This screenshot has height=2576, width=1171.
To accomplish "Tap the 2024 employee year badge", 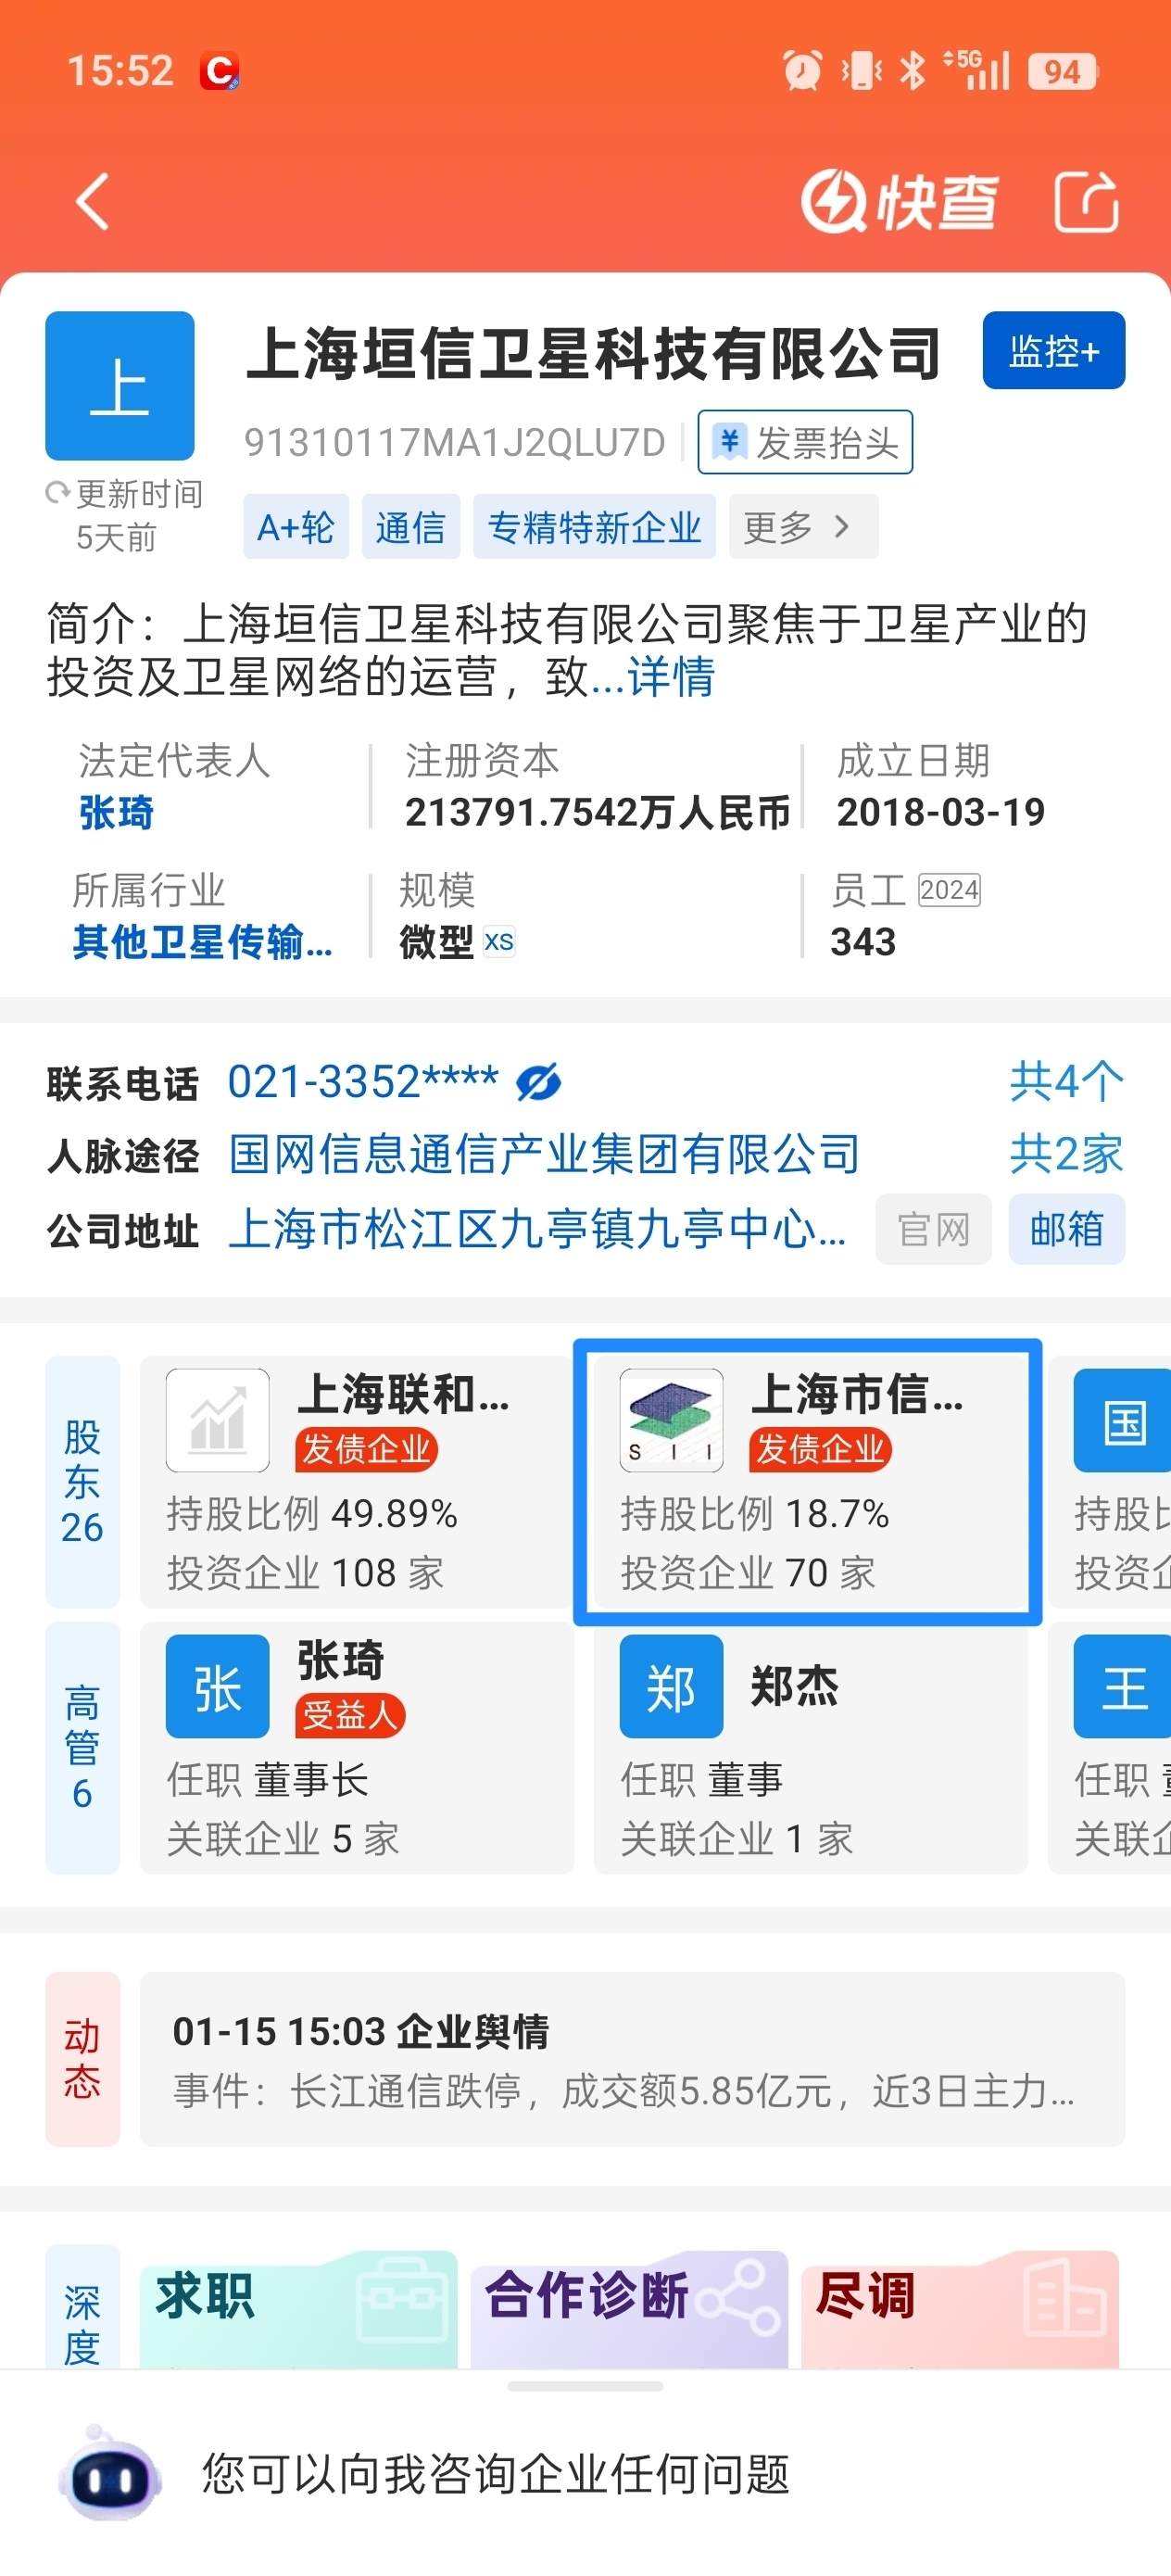I will point(949,890).
